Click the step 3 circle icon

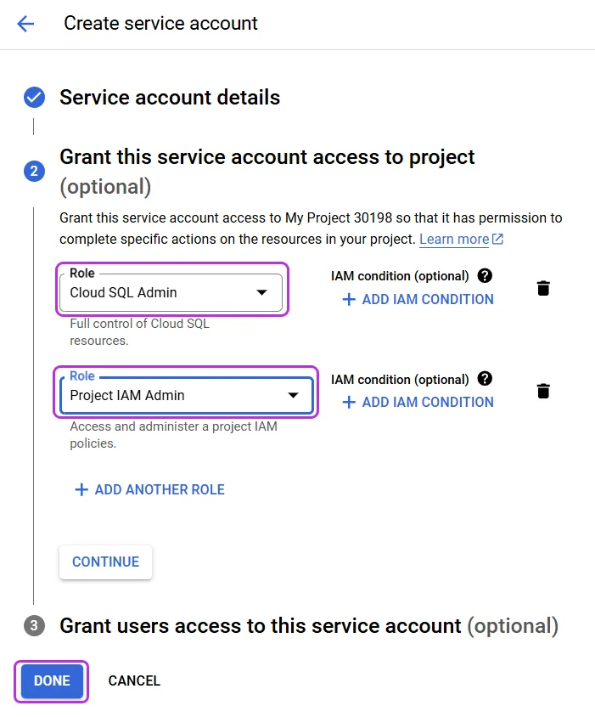[34, 625]
